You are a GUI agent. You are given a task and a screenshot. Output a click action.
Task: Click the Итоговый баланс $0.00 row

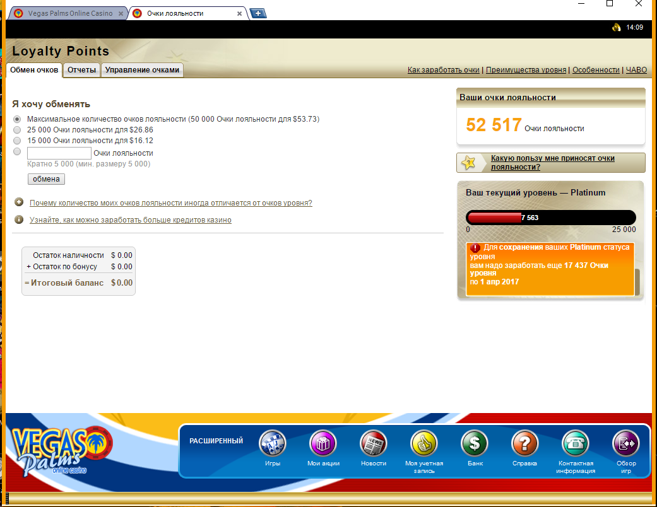tap(79, 283)
